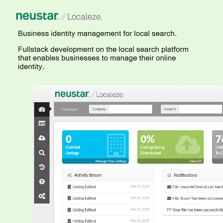Click the envelope icon for jh.csv notification
This screenshot has height=223, width=223.
tap(169, 198)
